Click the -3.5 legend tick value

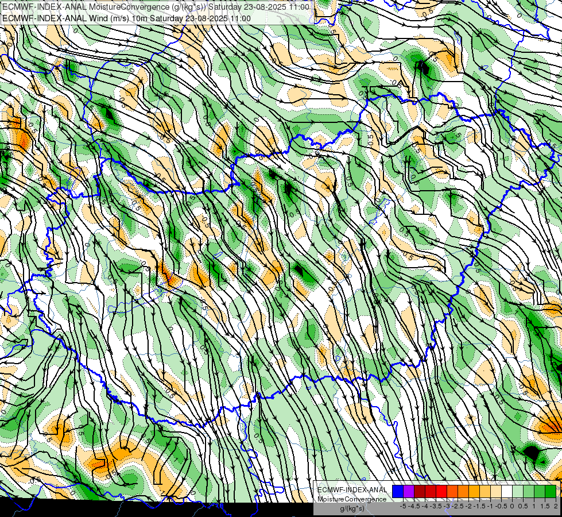436,506
